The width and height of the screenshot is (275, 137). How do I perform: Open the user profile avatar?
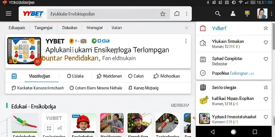(262, 13)
